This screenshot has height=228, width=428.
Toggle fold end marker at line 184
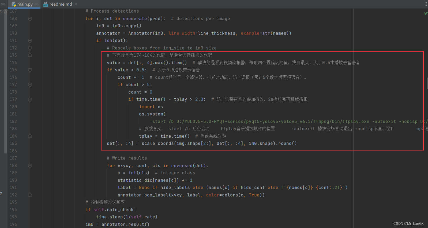(x=30, y=136)
